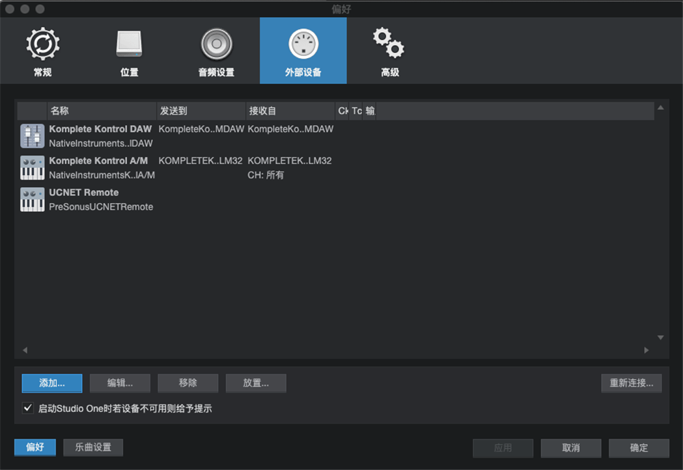
Task: Click the 重新连接... reconnect button
Action: pyautogui.click(x=631, y=383)
